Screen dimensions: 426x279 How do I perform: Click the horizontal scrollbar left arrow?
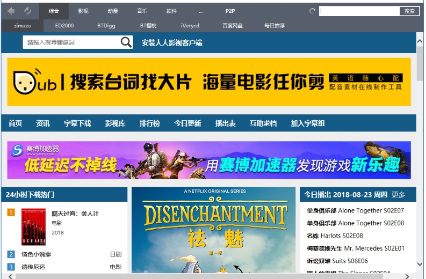10,276
